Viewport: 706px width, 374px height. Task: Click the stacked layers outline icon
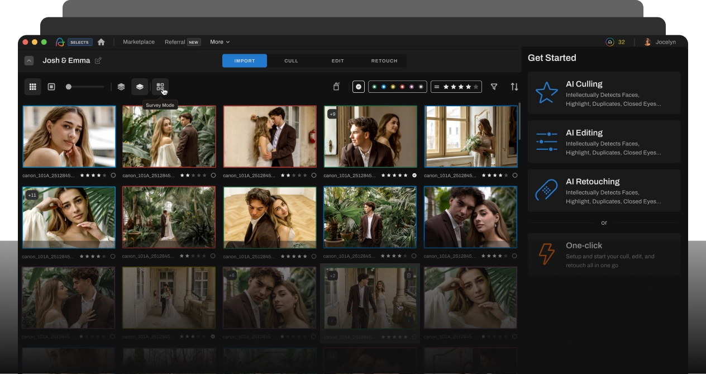121,87
